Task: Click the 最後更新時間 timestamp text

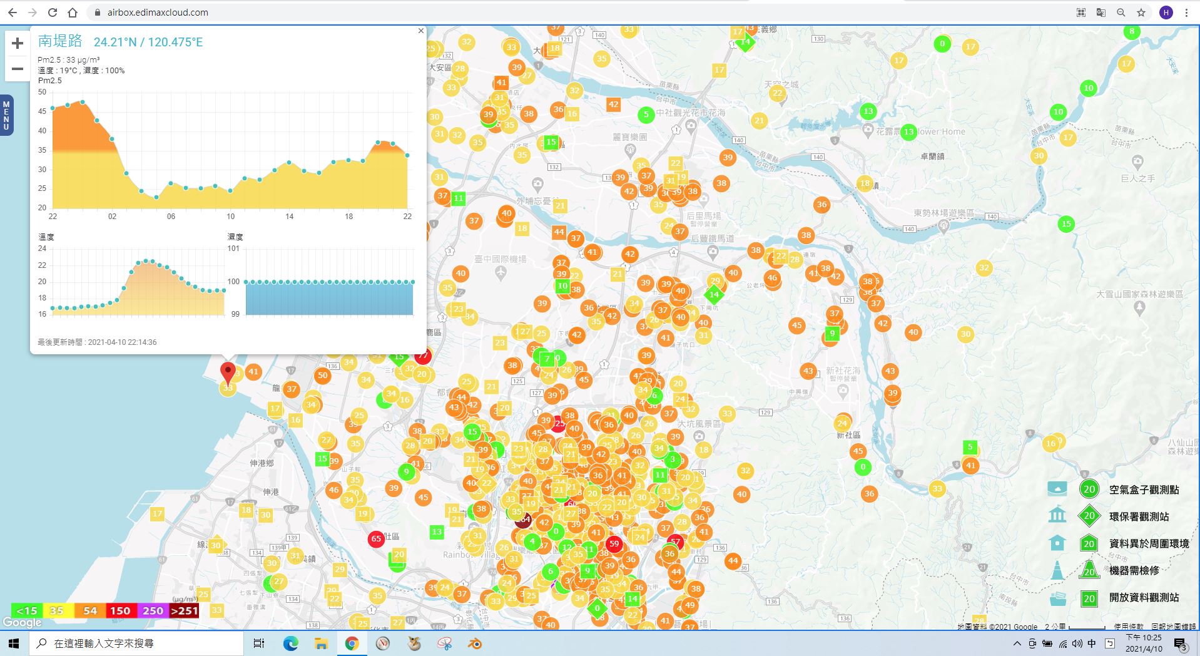Action: point(97,342)
